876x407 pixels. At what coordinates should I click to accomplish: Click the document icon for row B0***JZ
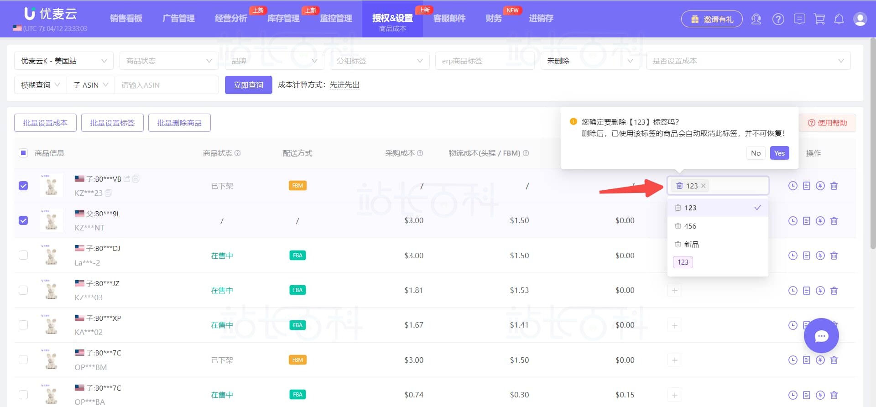coord(807,291)
